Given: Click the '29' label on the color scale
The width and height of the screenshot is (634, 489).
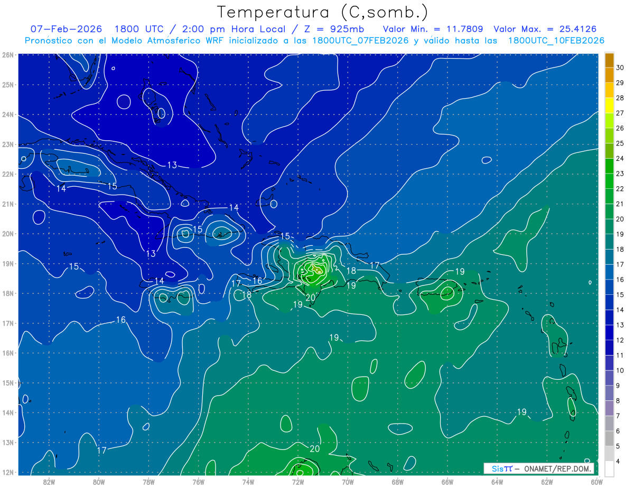Looking at the screenshot, I should [x=620, y=83].
